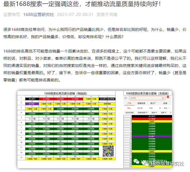Viewport: 190px width, 172px height.
Task: Switch to the 店铺 tab
Action: point(165,103)
